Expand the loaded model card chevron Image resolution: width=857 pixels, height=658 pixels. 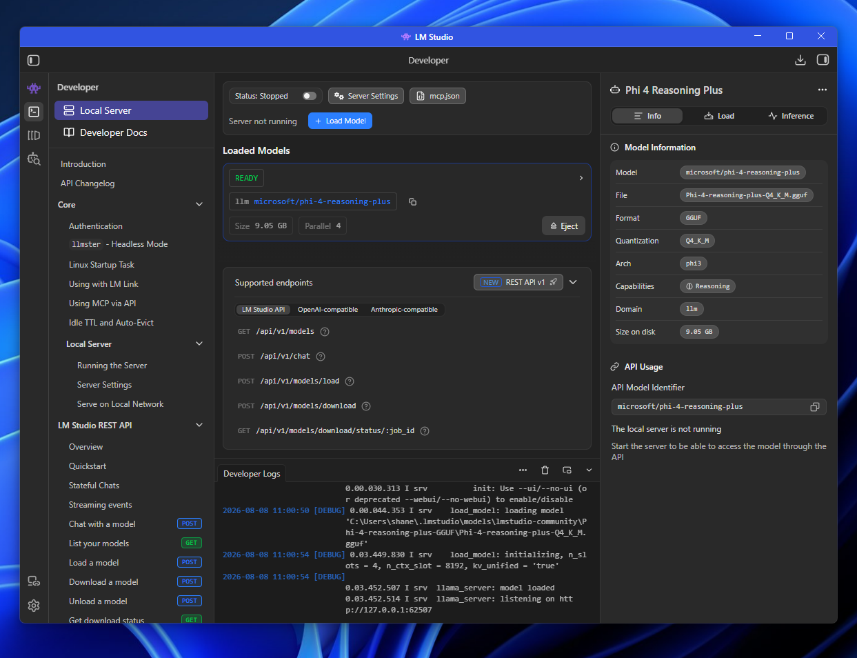coord(581,178)
